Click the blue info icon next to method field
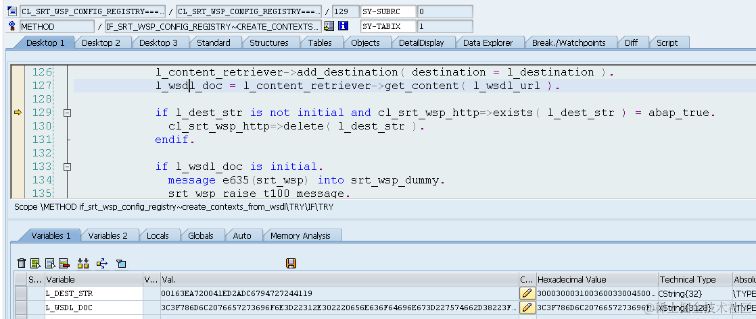 click(x=343, y=26)
